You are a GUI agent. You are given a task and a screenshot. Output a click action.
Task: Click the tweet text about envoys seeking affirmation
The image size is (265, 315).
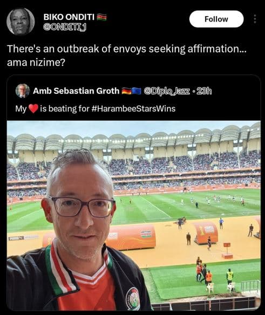[x=127, y=49]
